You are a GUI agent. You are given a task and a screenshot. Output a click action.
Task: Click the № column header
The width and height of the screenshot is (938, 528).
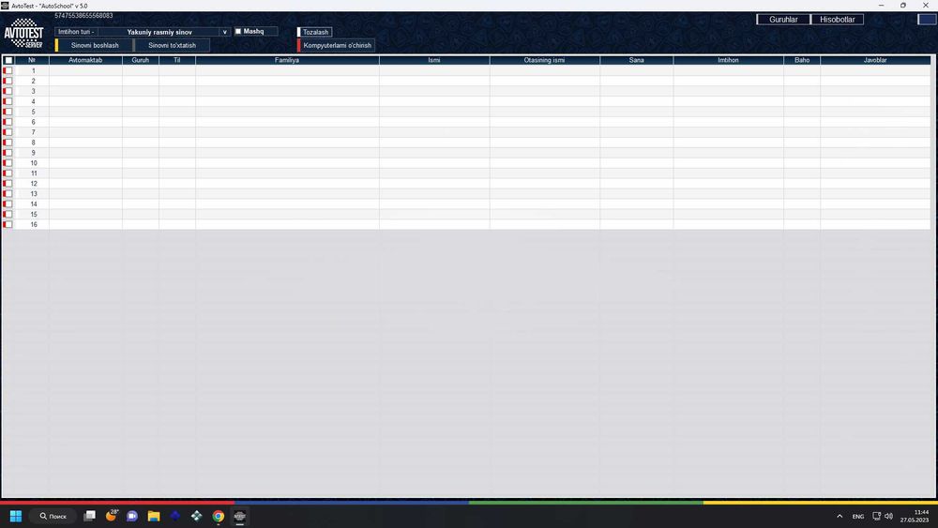pos(32,60)
